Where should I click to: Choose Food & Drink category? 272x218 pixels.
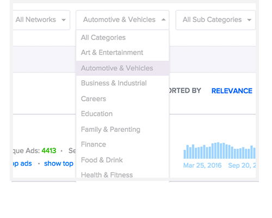tap(122, 160)
